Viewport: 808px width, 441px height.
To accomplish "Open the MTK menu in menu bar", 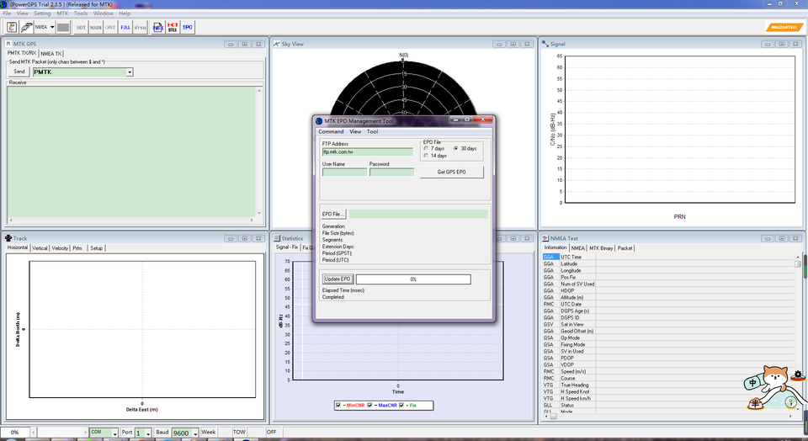I will [62, 13].
